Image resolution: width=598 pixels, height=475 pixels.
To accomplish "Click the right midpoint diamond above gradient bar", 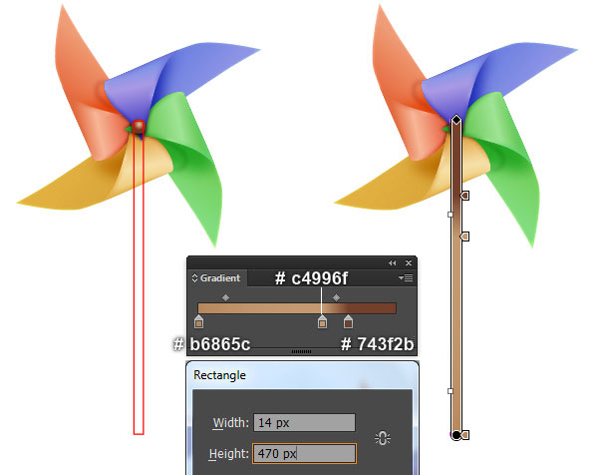I will click(337, 297).
